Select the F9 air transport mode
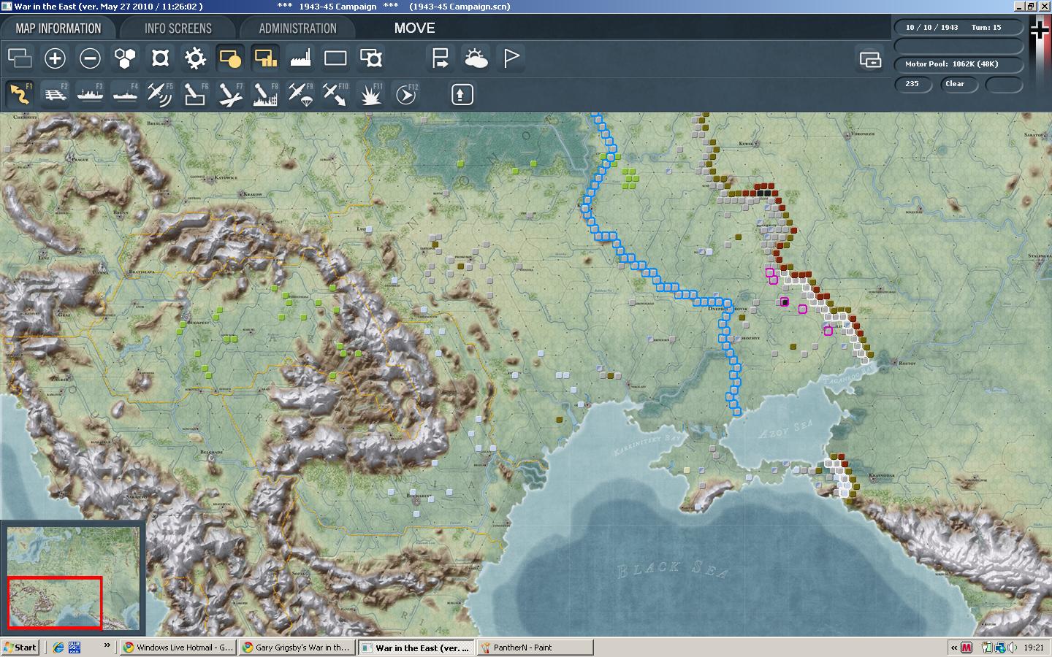The width and height of the screenshot is (1052, 657). [300, 94]
